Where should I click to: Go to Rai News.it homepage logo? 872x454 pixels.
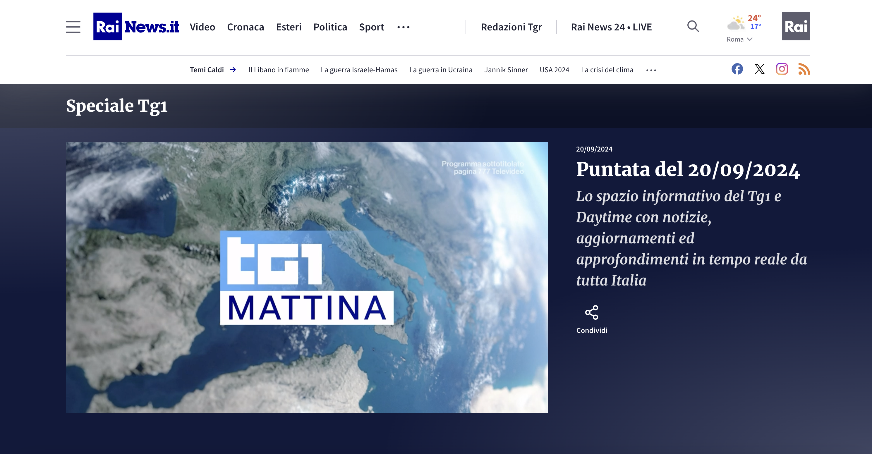click(136, 26)
